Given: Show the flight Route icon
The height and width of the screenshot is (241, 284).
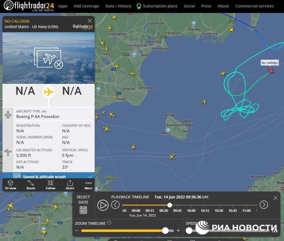Looking at the screenshot, I should click(x=31, y=183).
